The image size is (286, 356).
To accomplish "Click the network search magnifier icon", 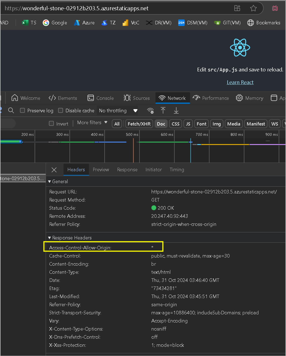I will pyautogui.click(x=11, y=110).
